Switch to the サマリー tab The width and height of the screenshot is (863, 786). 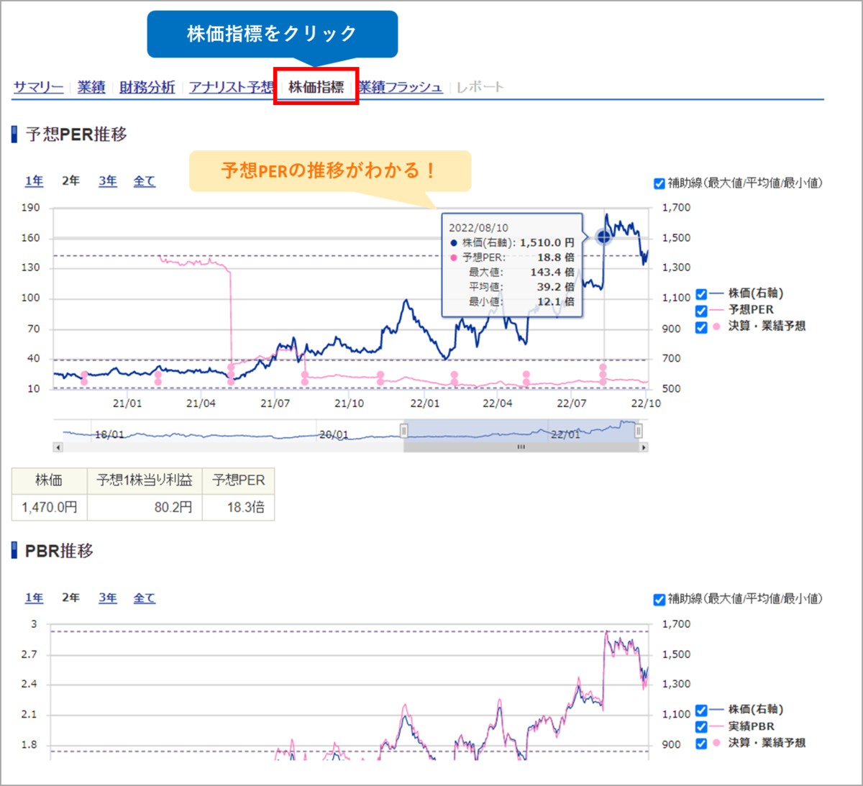click(x=37, y=86)
